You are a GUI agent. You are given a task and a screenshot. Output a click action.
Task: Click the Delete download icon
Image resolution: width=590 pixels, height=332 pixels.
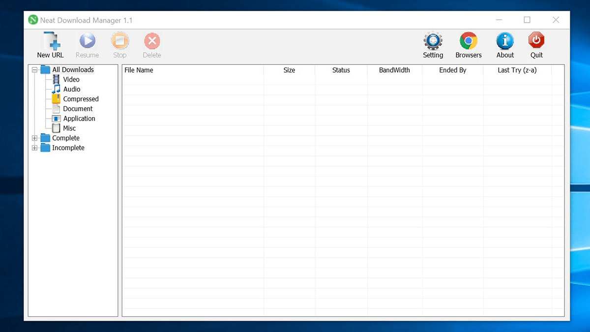tap(152, 41)
